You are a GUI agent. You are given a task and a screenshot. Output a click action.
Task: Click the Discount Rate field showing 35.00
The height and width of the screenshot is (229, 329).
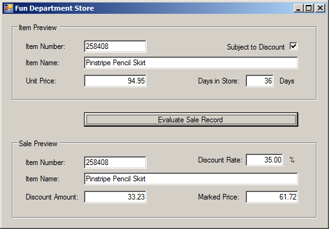click(x=264, y=160)
